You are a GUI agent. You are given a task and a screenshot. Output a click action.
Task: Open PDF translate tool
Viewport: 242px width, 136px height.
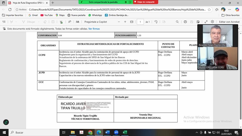(78, 22)
